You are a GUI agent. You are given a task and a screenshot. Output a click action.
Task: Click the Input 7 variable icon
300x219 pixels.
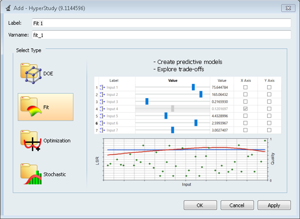[102, 130]
